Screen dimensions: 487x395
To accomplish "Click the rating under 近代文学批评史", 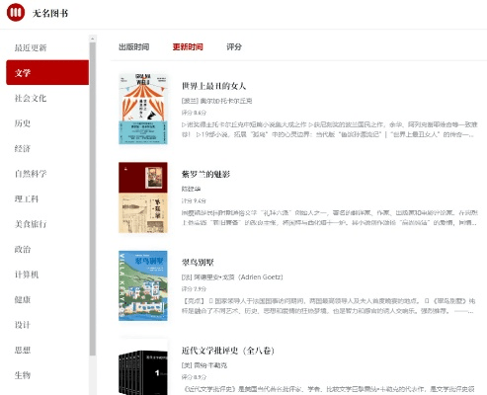I will click(194, 377).
